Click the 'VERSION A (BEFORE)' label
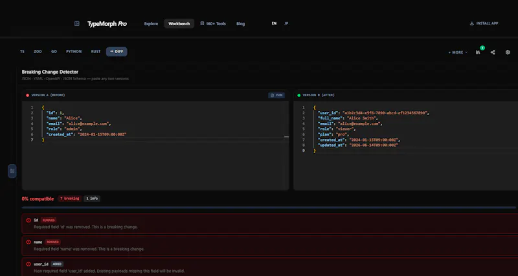The width and height of the screenshot is (518, 276). click(48, 95)
